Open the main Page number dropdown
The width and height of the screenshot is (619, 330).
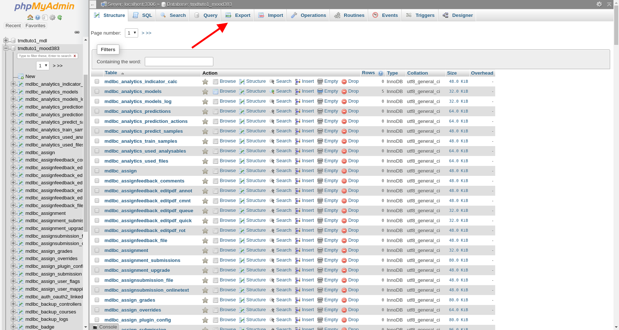pos(132,33)
